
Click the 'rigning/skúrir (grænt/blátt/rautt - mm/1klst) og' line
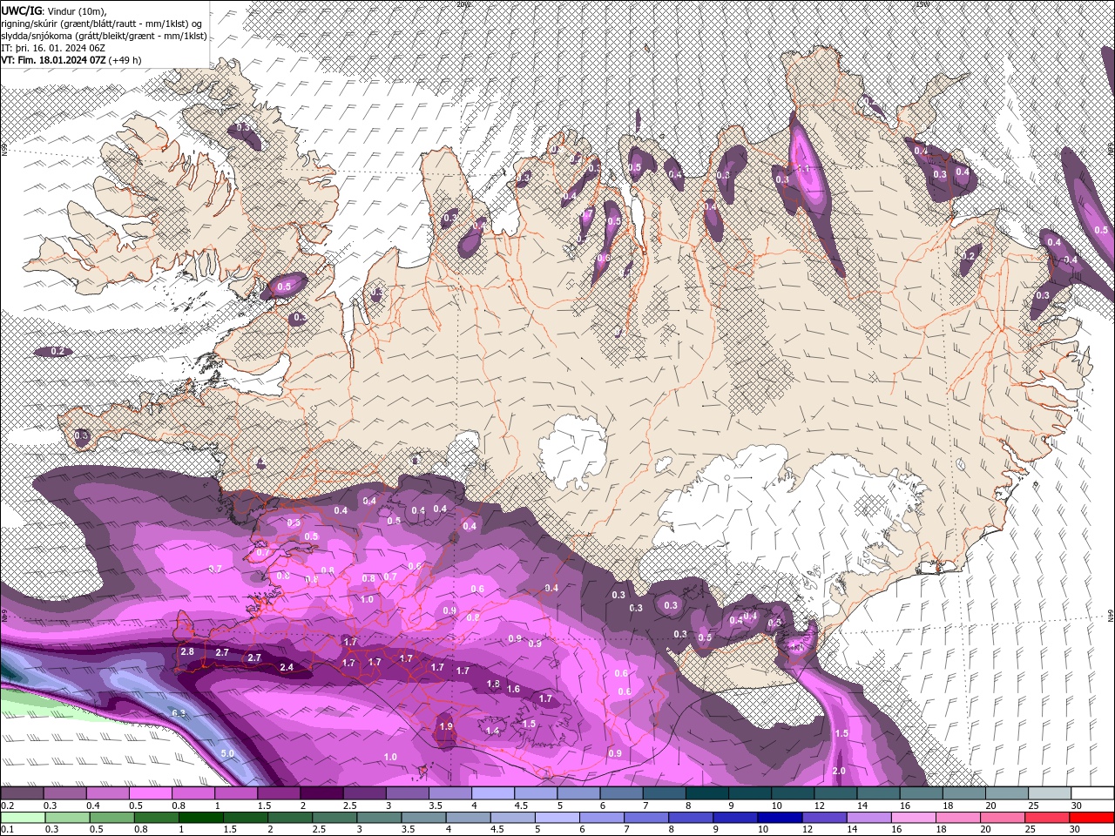(x=101, y=24)
